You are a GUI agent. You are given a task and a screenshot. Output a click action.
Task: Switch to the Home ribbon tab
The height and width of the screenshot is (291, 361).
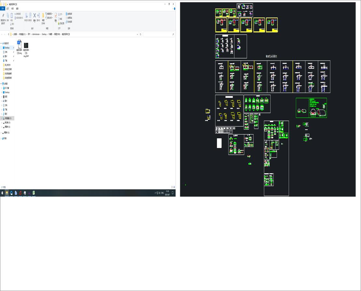(x=7, y=8)
